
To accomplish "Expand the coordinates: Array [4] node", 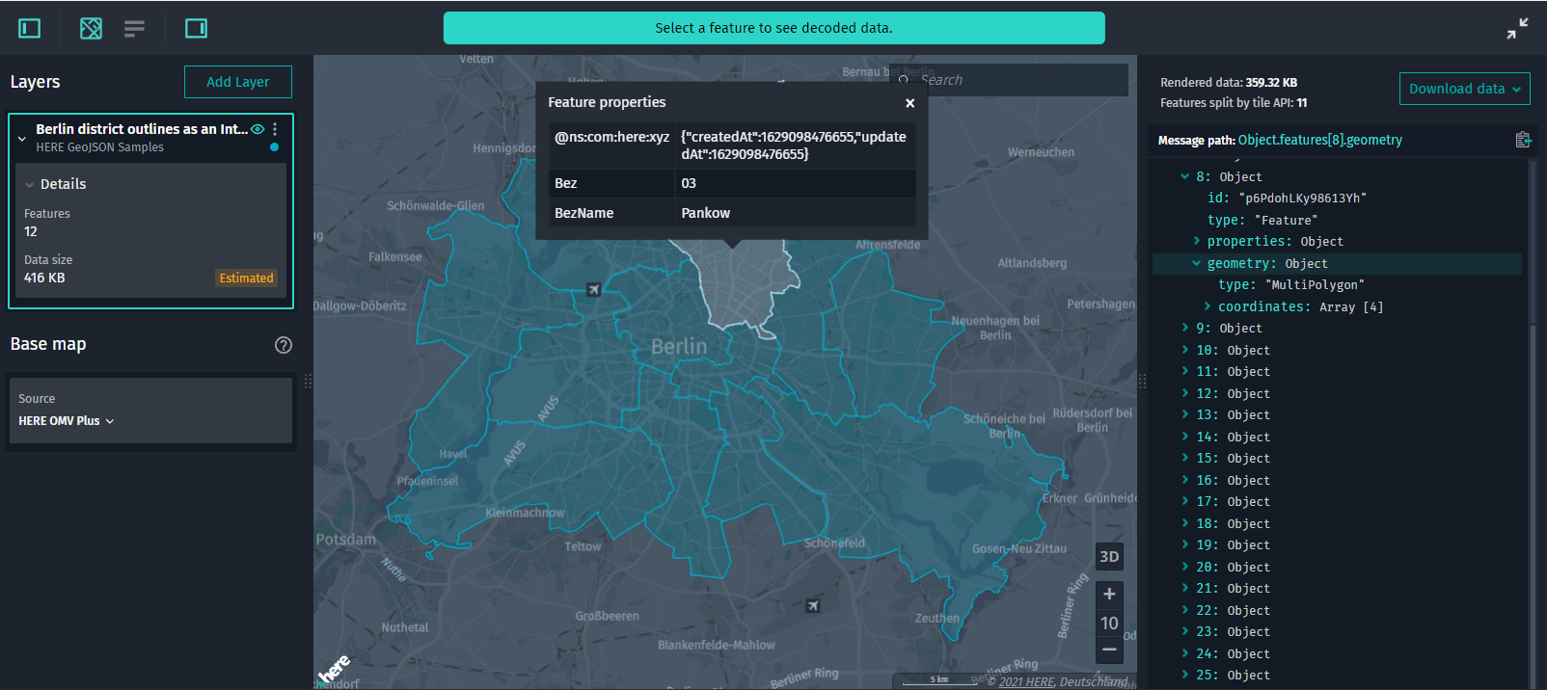I will [x=1207, y=306].
